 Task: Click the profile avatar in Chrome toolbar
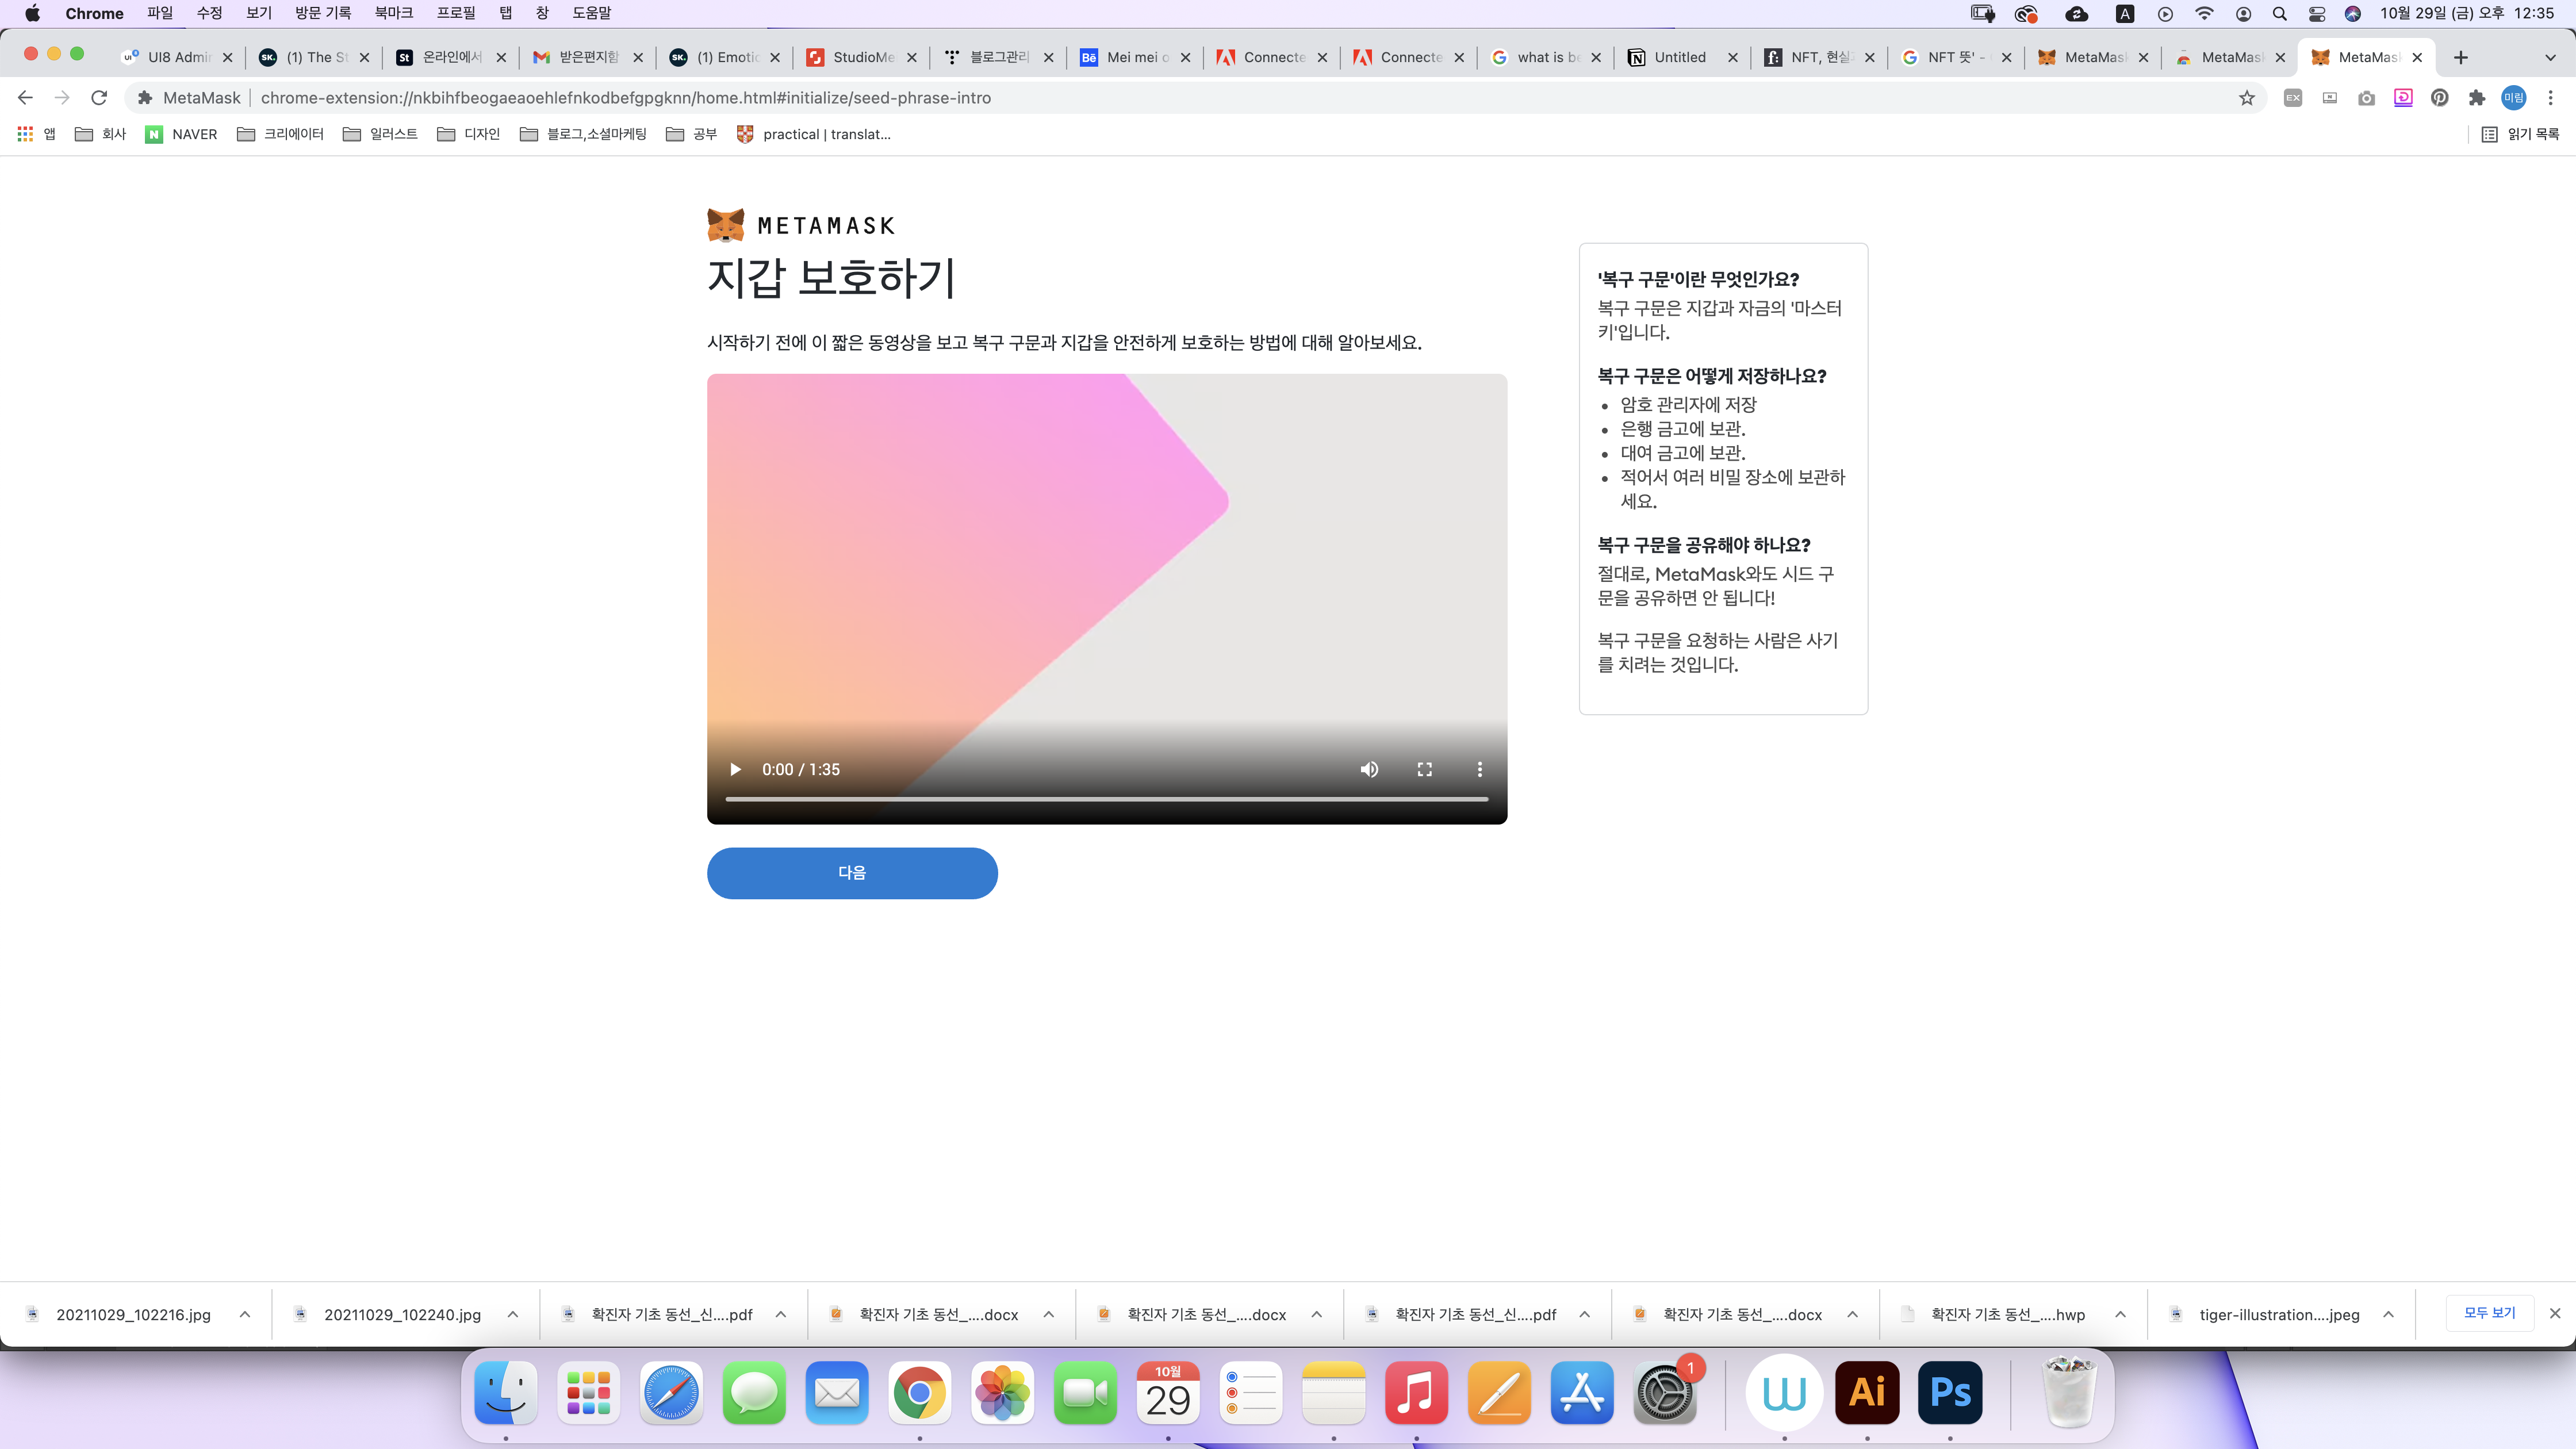[x=2514, y=97]
